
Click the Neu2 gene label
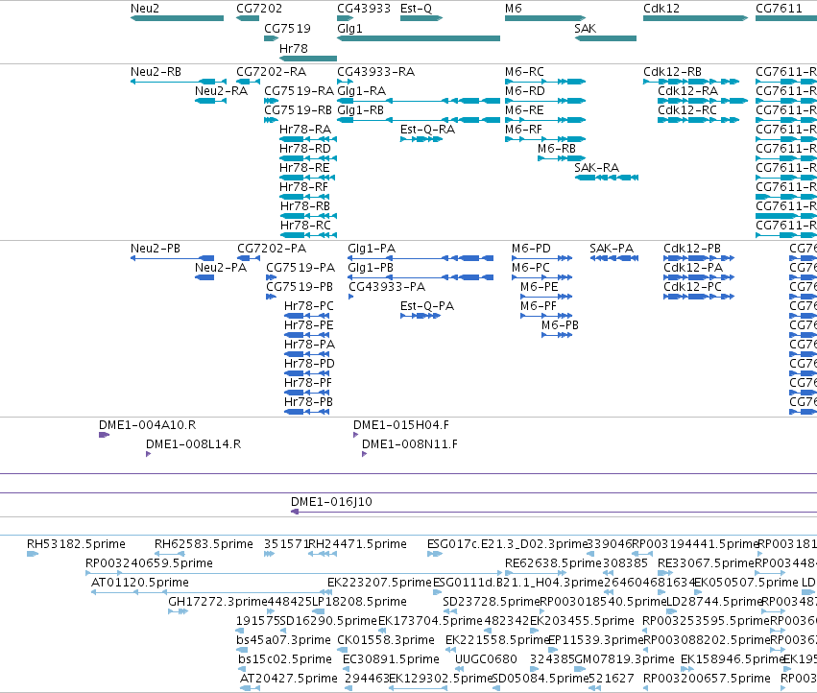click(145, 9)
